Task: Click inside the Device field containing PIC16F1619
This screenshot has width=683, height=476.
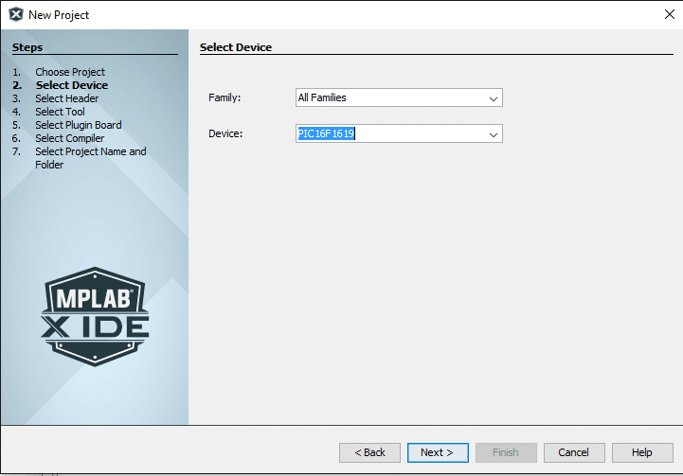Action: coord(388,134)
